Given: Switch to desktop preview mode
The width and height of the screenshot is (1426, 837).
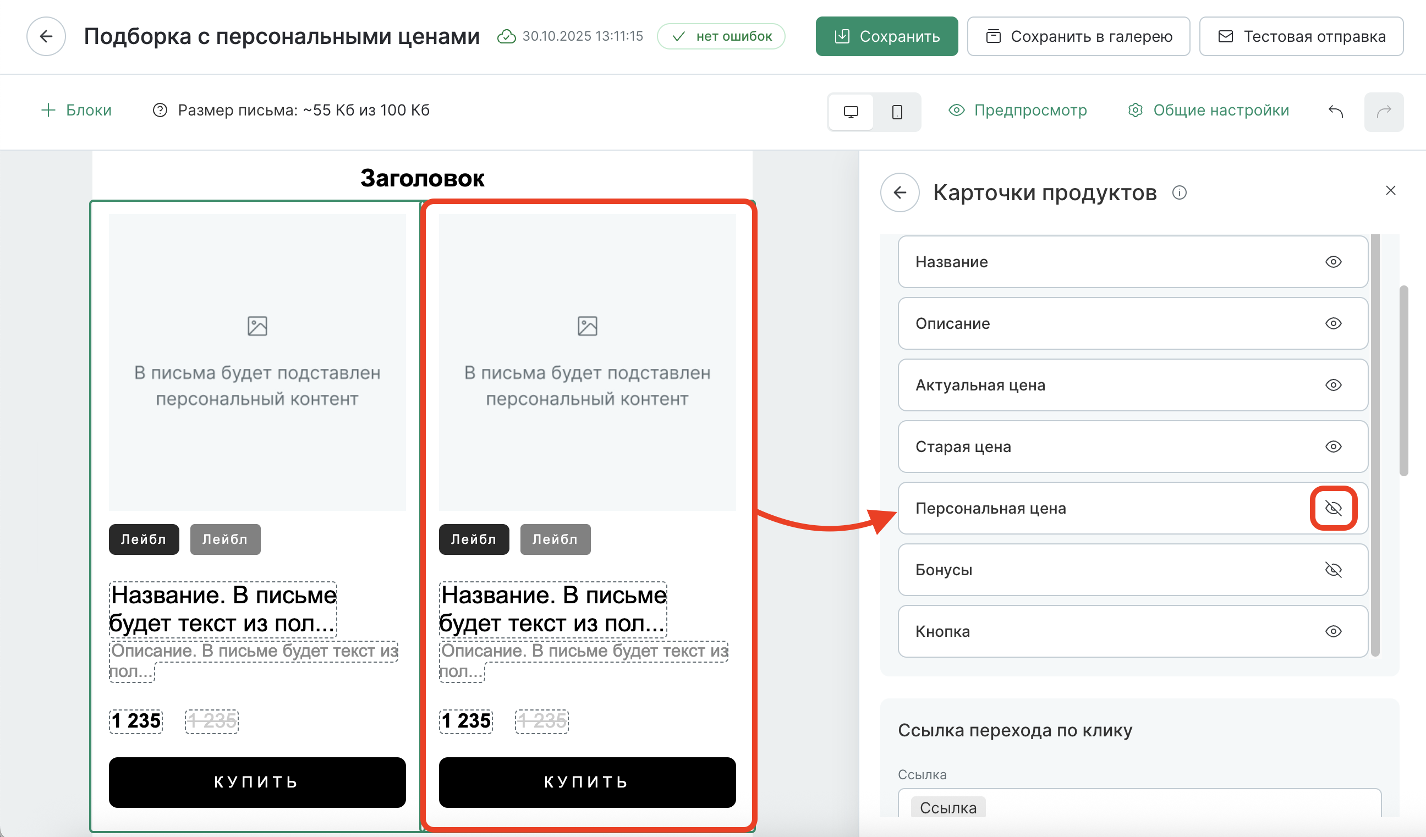Looking at the screenshot, I should point(851,112).
